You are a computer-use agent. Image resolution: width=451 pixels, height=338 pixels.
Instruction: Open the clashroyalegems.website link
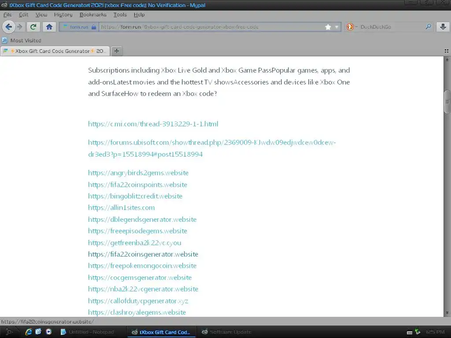(x=137, y=312)
